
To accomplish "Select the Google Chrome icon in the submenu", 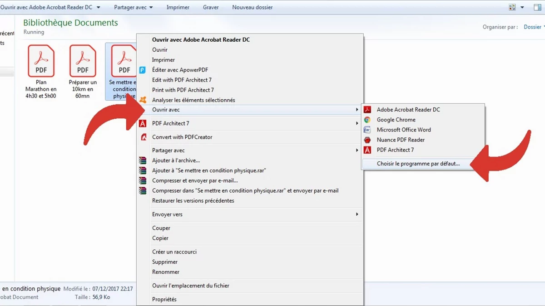I will tap(367, 119).
